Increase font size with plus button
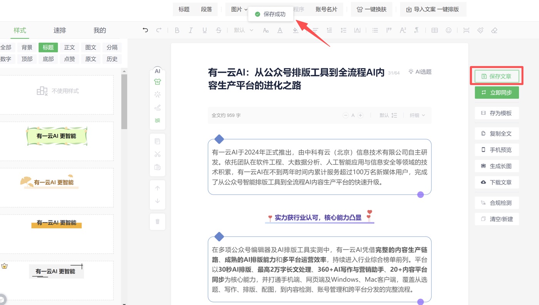 tap(360, 115)
